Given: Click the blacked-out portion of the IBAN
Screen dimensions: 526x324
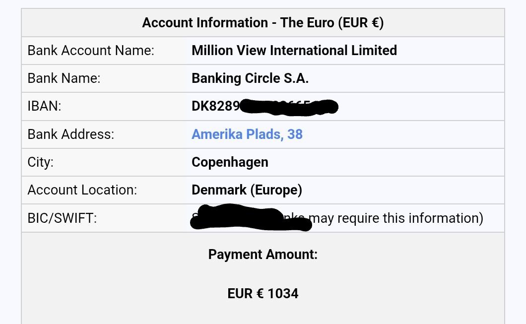Looking at the screenshot, I should pos(289,107).
